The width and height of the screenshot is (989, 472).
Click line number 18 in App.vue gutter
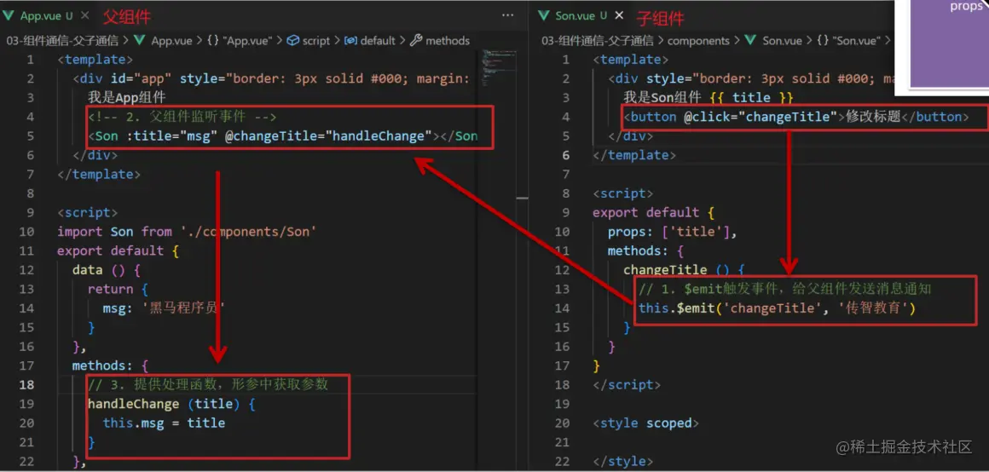(27, 384)
